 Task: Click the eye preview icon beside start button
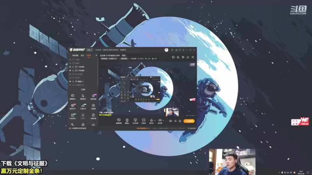click(175, 121)
